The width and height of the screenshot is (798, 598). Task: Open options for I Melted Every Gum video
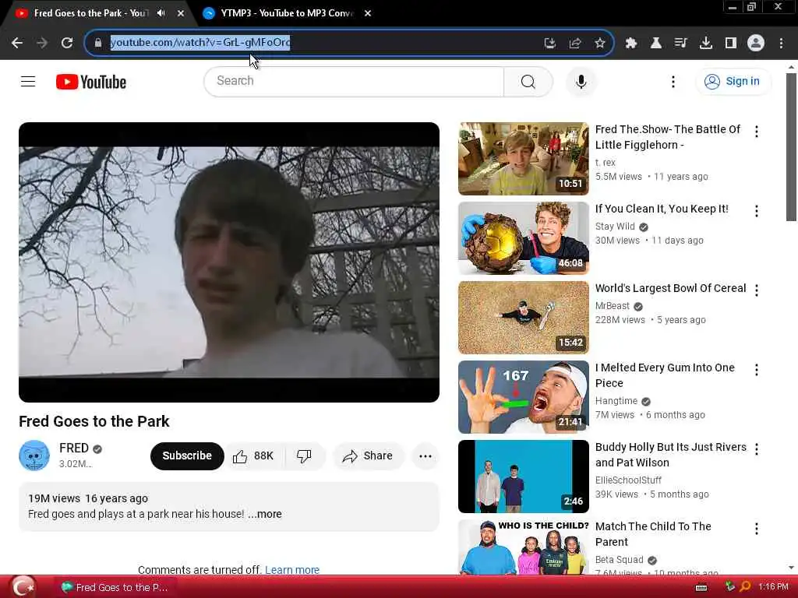(x=757, y=370)
